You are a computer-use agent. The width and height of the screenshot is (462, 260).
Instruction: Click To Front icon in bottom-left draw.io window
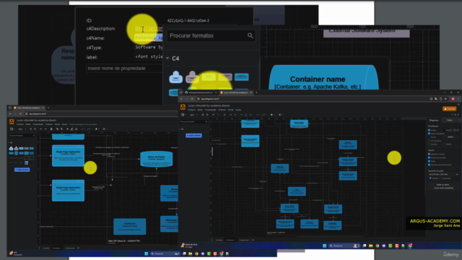(57, 129)
